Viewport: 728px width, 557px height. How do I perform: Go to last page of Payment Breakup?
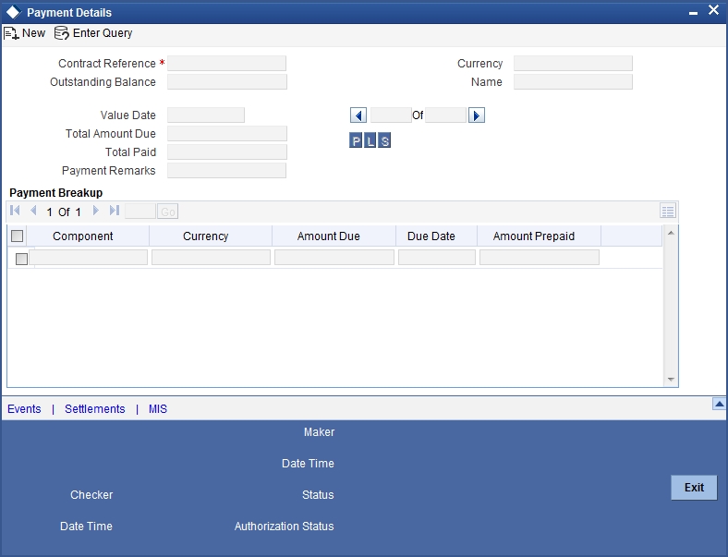click(115, 211)
